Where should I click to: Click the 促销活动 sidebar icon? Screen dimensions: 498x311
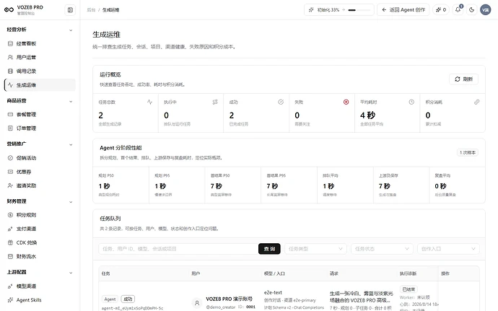point(10,158)
